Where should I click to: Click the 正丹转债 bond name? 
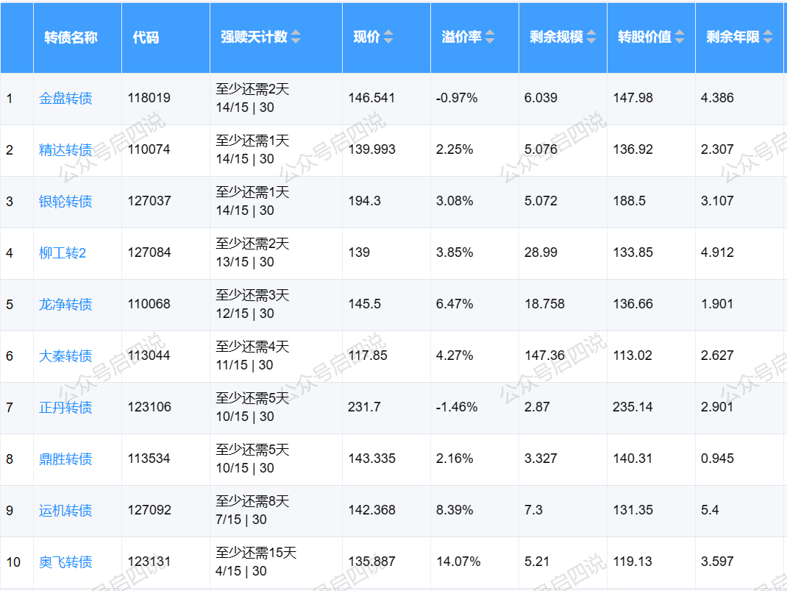[x=65, y=408]
